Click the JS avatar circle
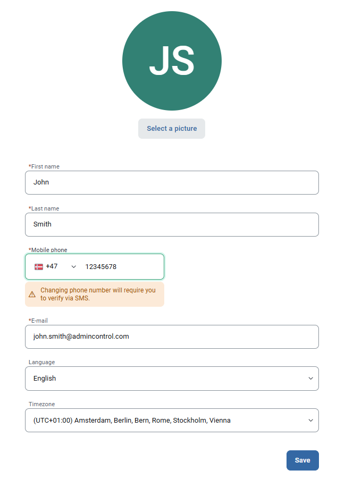This screenshot has width=345, height=487. tap(172, 61)
